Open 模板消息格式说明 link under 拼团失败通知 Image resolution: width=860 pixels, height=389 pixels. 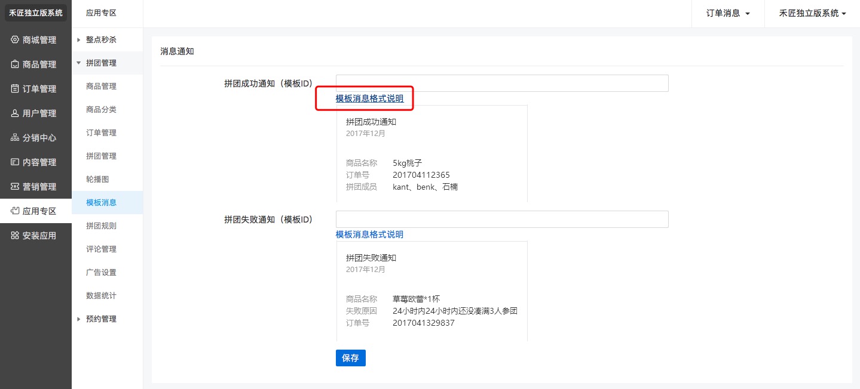pyautogui.click(x=369, y=234)
